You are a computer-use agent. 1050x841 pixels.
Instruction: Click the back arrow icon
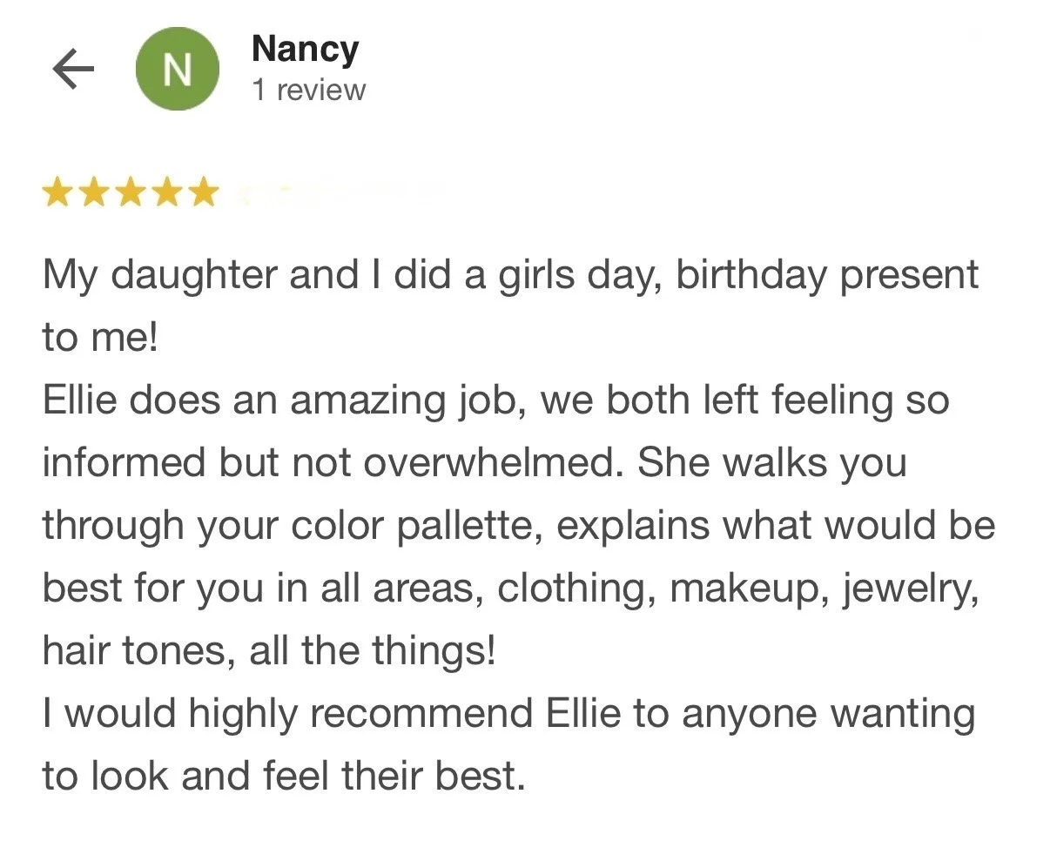pos(73,70)
